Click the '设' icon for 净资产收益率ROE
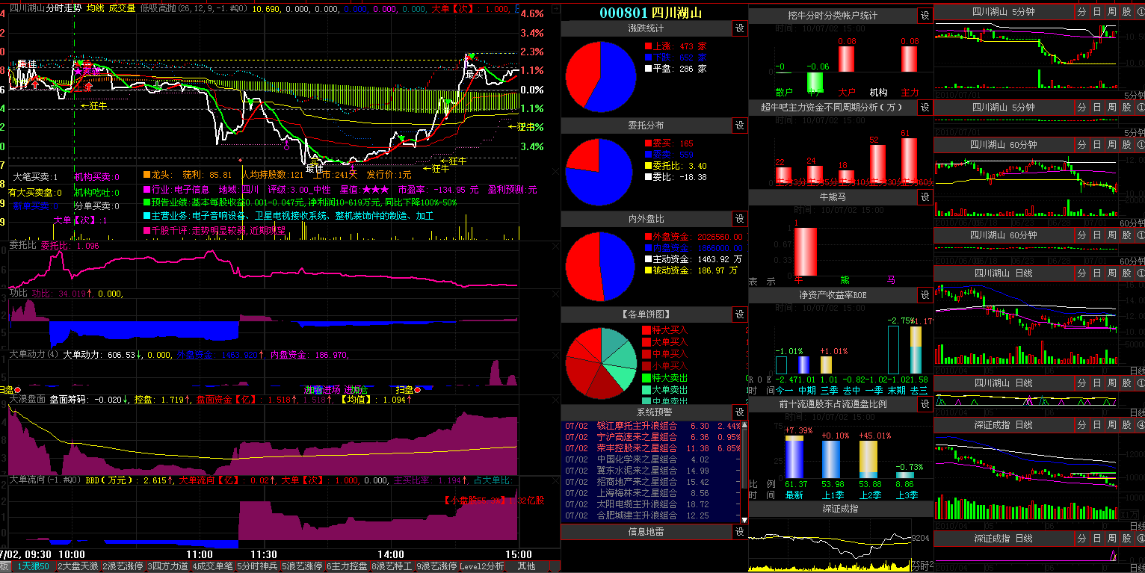This screenshot has height=573, width=1145. click(925, 296)
